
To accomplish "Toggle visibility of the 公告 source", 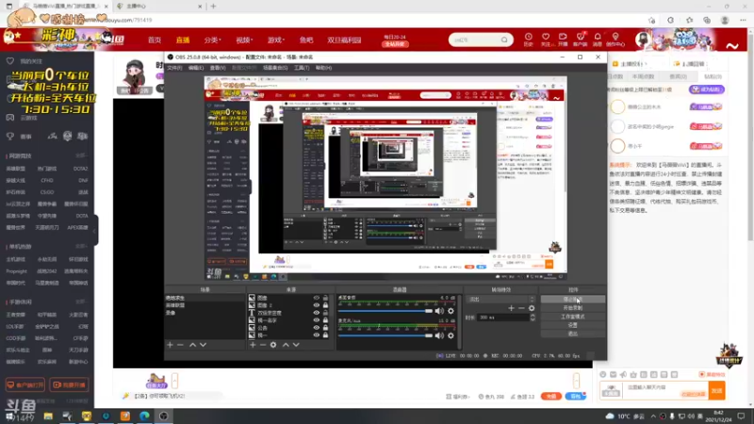I will [x=316, y=328].
